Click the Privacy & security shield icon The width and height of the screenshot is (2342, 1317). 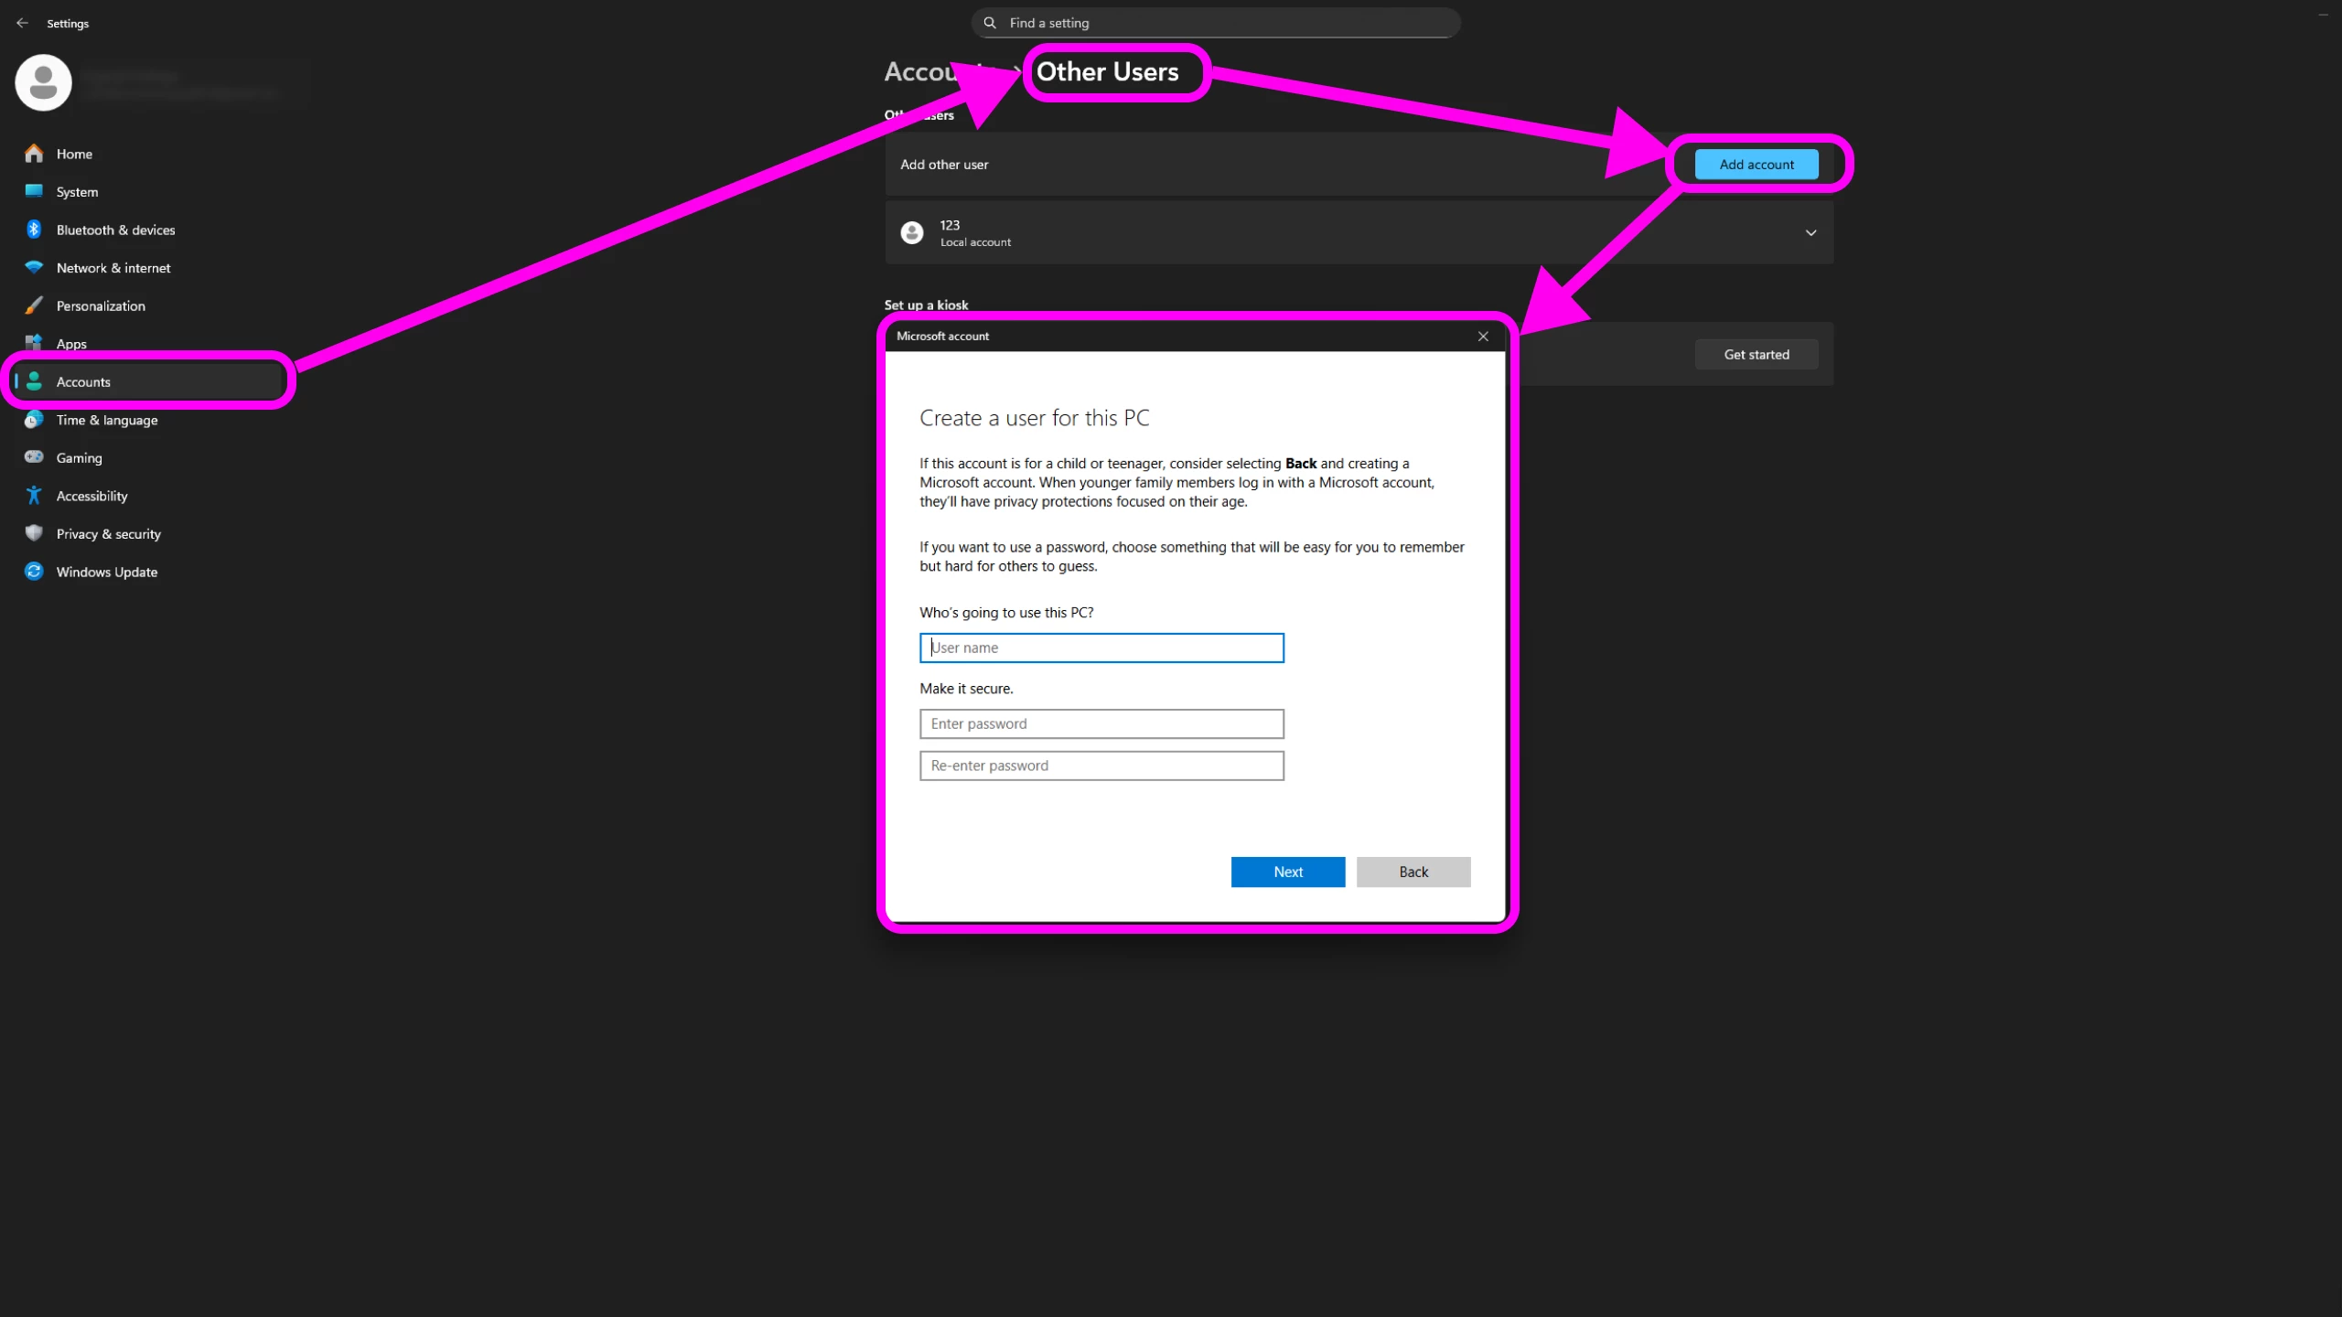tap(34, 533)
